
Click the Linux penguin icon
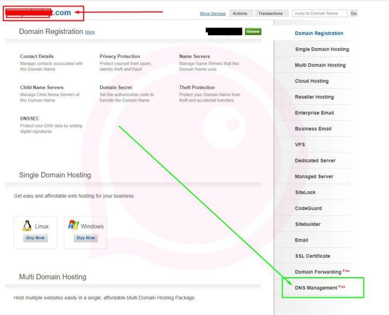(27, 226)
